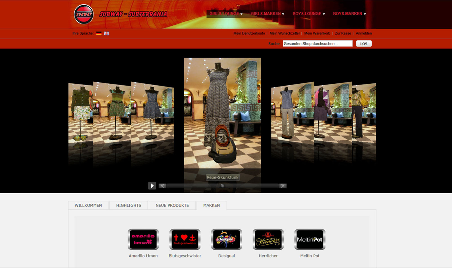Open the Blutsgeschwister brand logo
This screenshot has height=268, width=452.
coord(185,239)
